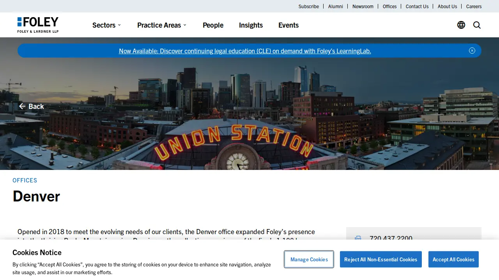Reject all non-essential cookies
Screen dimensions: 499x280
pyautogui.click(x=380, y=259)
